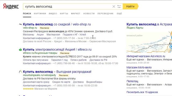Image resolution: width=172 pixels, height=96 pixels.
Task: Click Купить электровелосипед! Акция! eltreco.ru title
Action: 57,50
